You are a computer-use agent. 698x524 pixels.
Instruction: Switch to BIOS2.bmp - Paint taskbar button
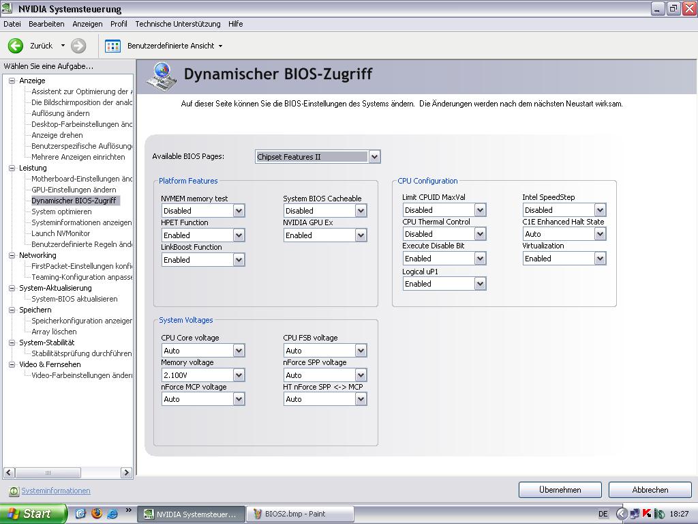pyautogui.click(x=300, y=514)
